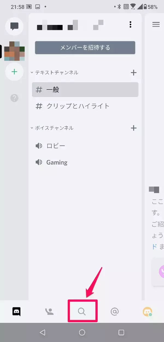Add a server with green plus
The width and height of the screenshot is (164, 342).
pos(14,72)
